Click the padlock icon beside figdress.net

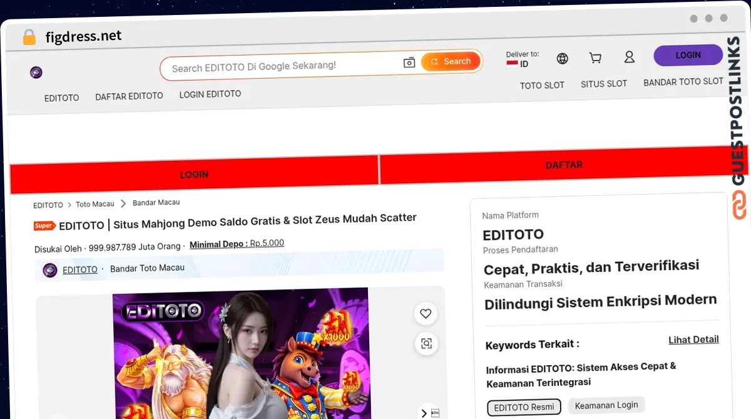(x=29, y=38)
